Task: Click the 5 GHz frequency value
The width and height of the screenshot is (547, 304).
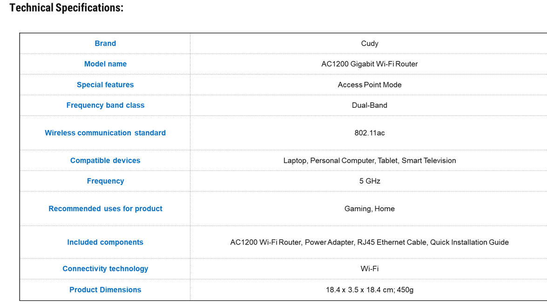Action: tap(370, 181)
